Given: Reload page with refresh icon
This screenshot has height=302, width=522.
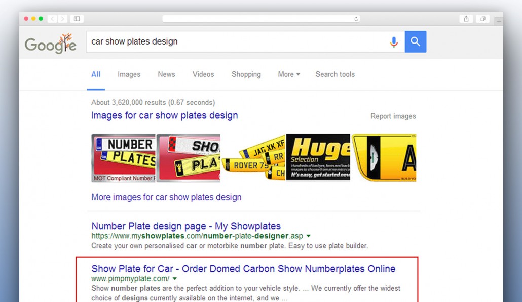Looking at the screenshot, I should [x=356, y=19].
